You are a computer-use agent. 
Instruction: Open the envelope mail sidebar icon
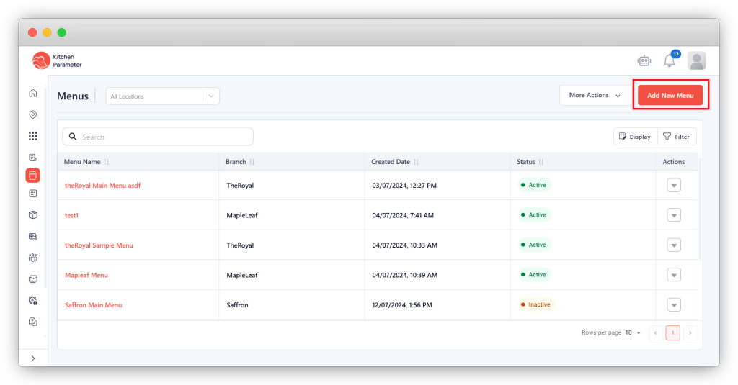(32, 279)
